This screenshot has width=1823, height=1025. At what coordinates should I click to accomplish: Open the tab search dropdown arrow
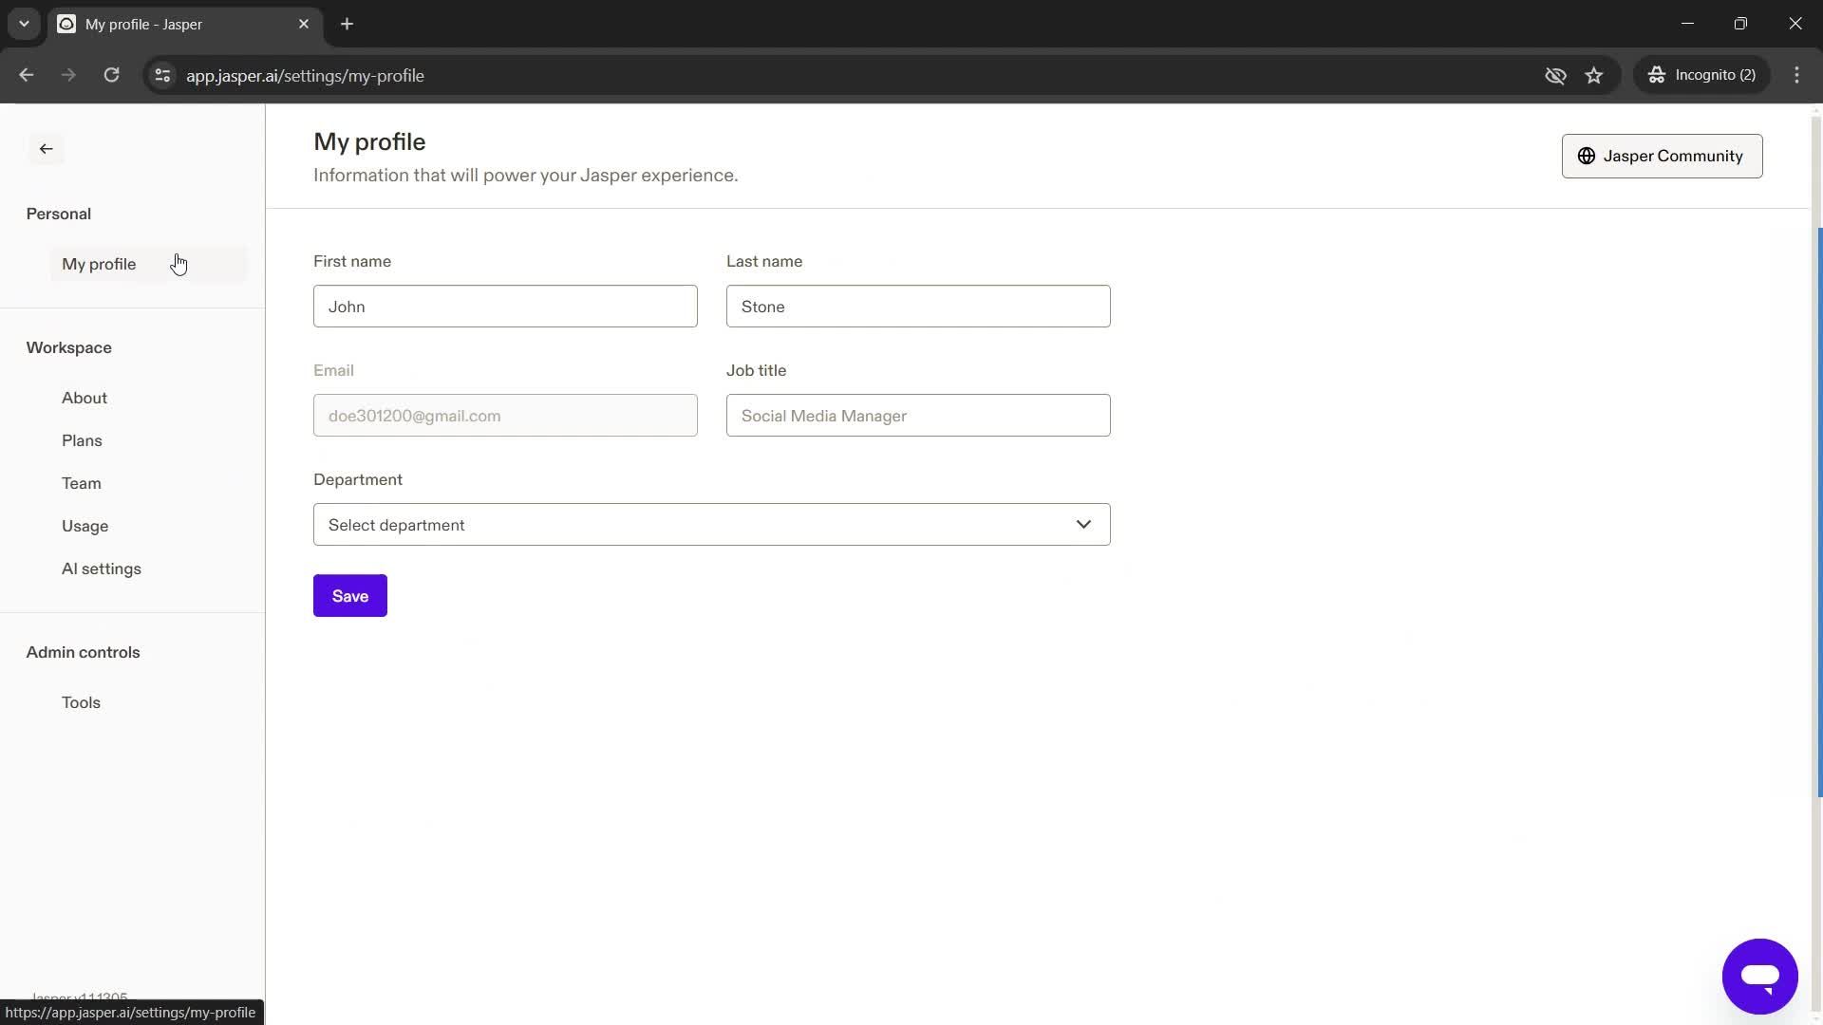(x=24, y=24)
